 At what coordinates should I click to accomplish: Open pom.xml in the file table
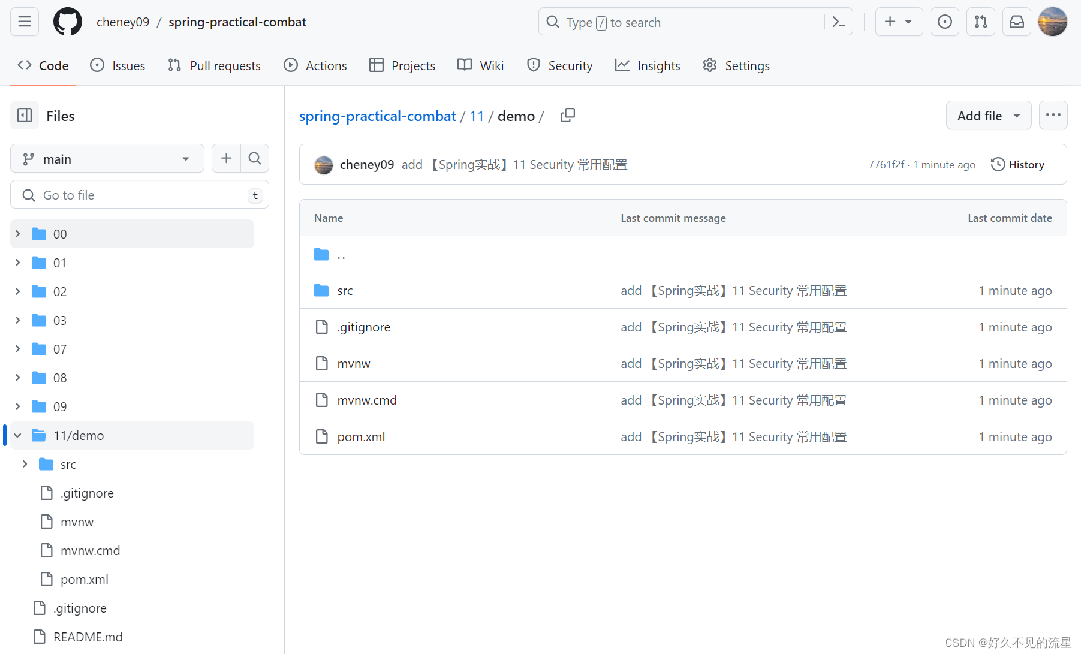point(361,437)
